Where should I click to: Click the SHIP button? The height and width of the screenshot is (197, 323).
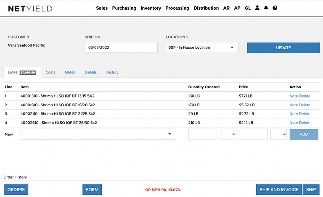(x=311, y=189)
